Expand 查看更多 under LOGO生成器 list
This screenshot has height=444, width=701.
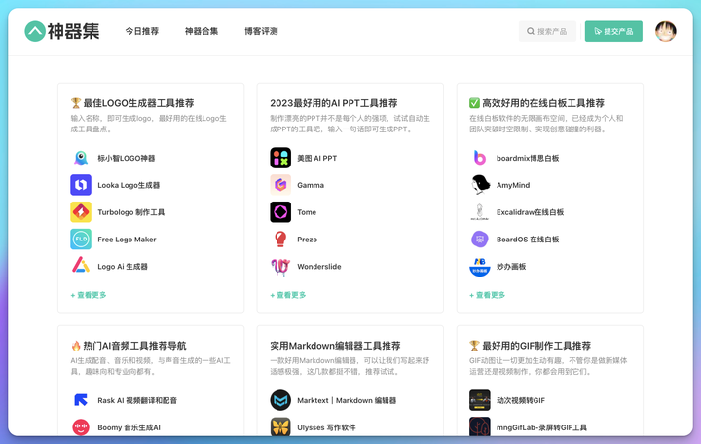89,295
